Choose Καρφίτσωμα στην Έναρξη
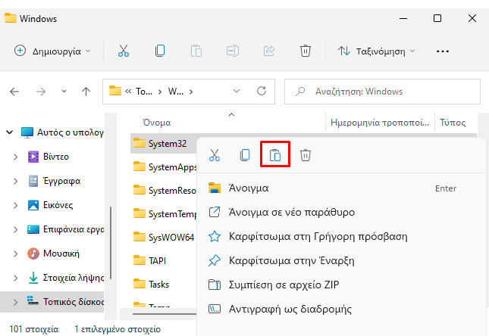The width and height of the screenshot is (489, 336). 341,260
